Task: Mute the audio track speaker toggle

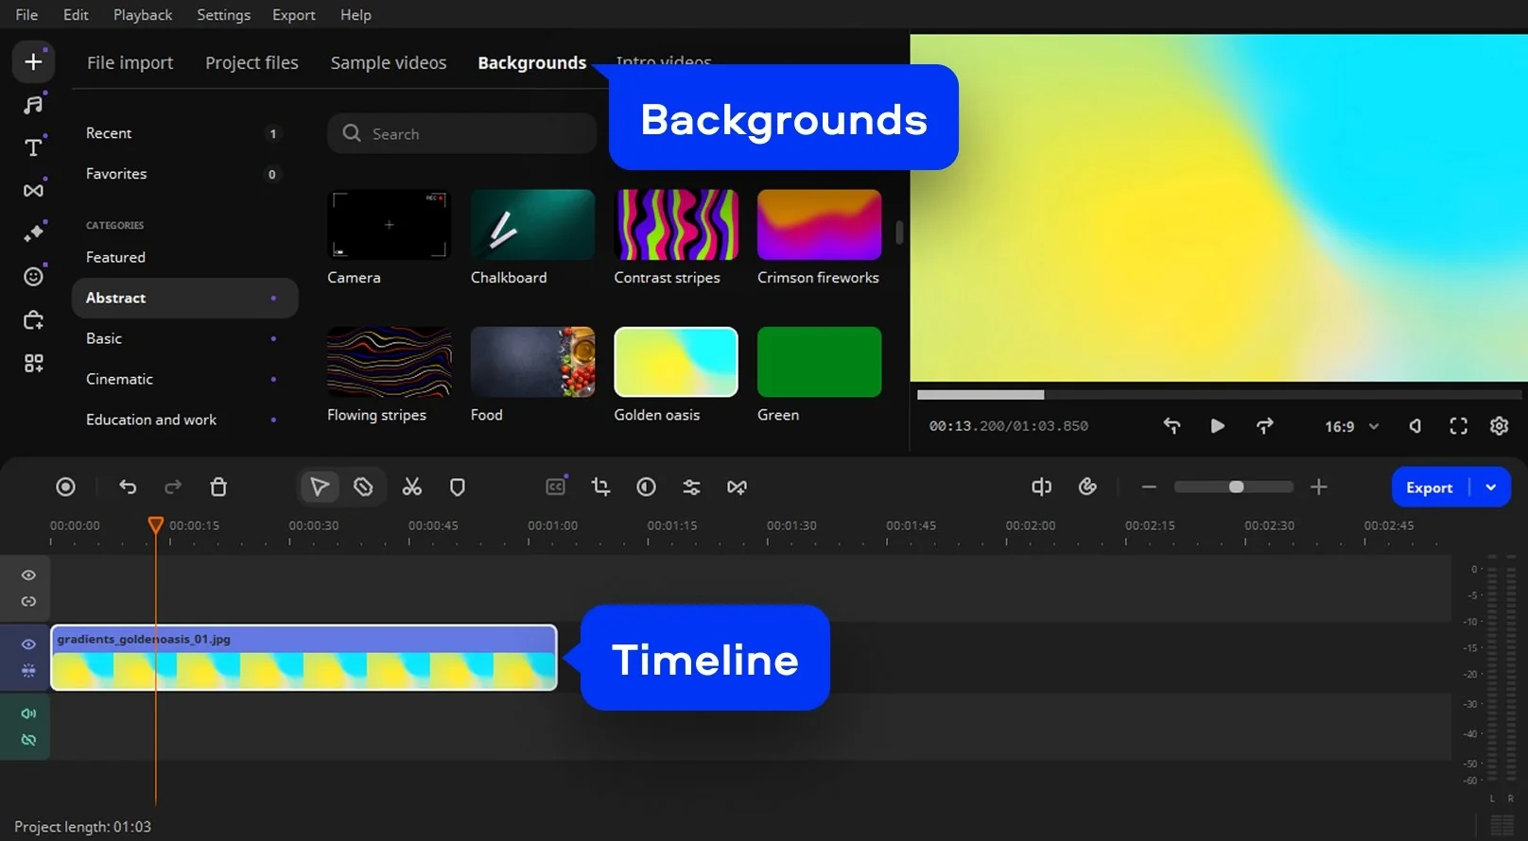Action: [x=28, y=713]
